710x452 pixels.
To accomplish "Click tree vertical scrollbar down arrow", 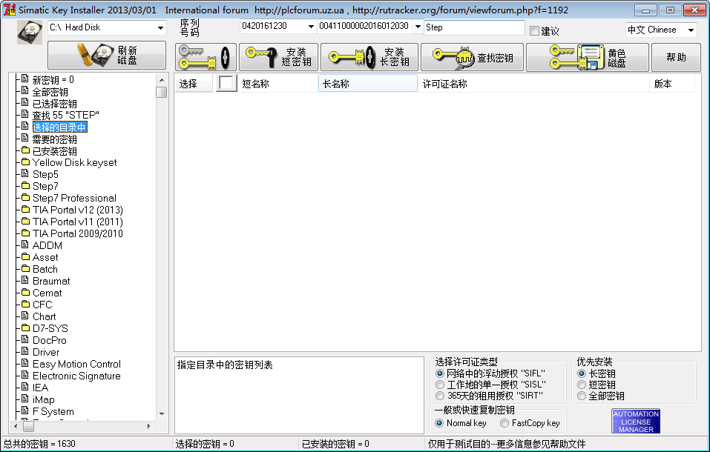I will pyautogui.click(x=162, y=414).
